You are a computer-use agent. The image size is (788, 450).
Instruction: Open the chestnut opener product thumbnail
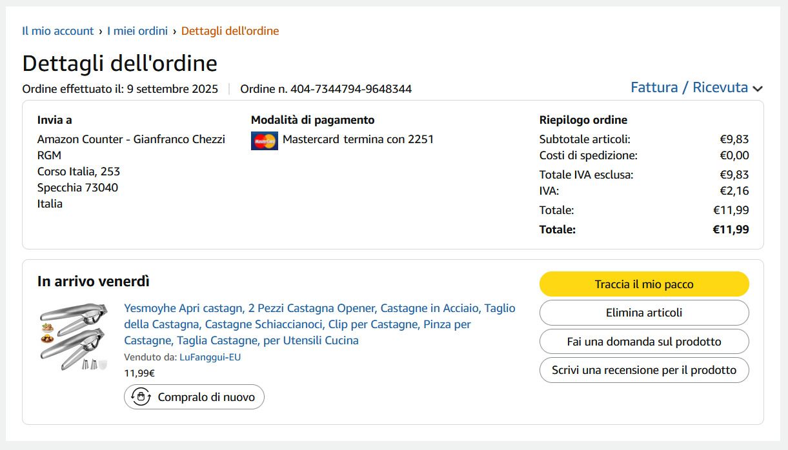click(72, 336)
